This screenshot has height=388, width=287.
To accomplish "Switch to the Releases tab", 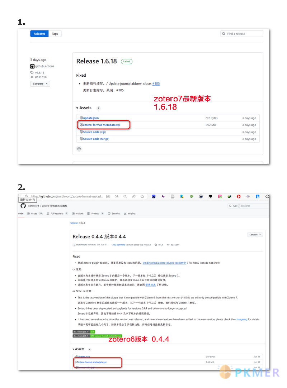I will [x=39, y=34].
